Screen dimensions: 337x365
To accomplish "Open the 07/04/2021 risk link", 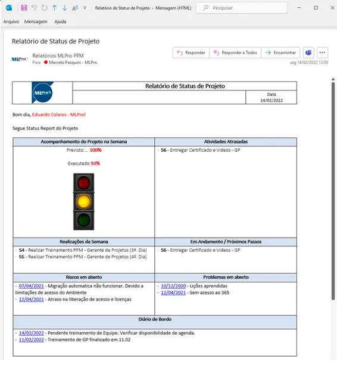I will pyautogui.click(x=31, y=286).
